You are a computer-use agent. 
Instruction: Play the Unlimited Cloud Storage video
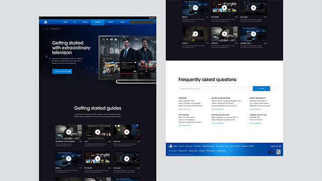point(69,132)
